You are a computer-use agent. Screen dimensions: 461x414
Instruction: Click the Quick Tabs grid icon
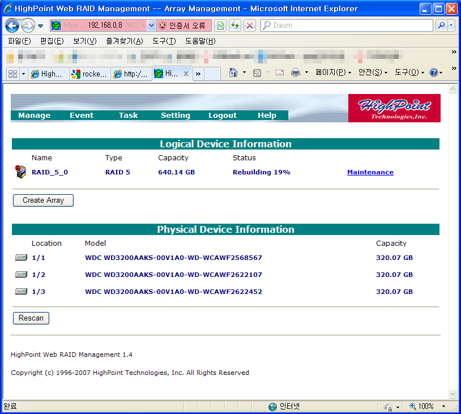[x=12, y=74]
